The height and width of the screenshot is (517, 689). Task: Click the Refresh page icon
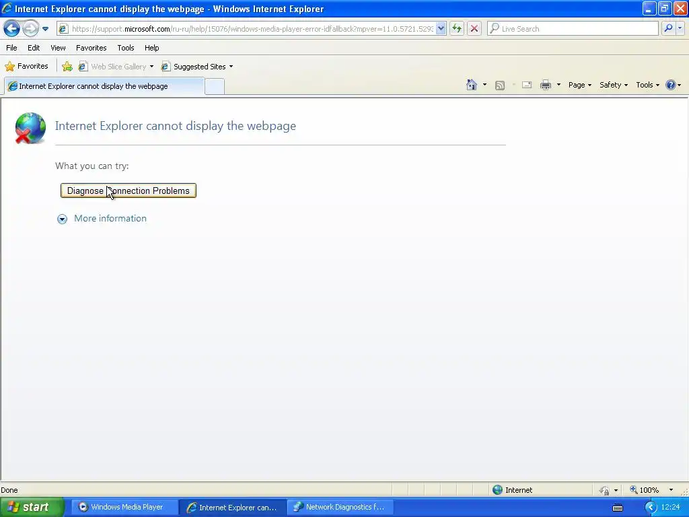457,29
